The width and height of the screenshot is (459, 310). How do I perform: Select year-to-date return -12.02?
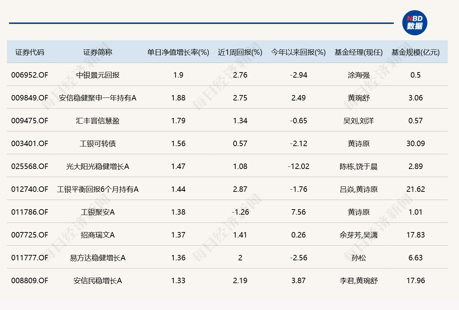[x=299, y=166]
